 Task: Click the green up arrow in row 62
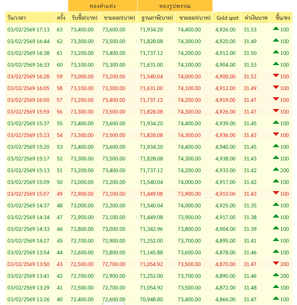(x=276, y=40)
